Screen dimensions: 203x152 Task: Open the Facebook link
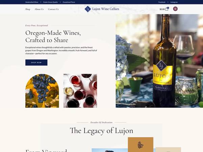click(162, 2)
